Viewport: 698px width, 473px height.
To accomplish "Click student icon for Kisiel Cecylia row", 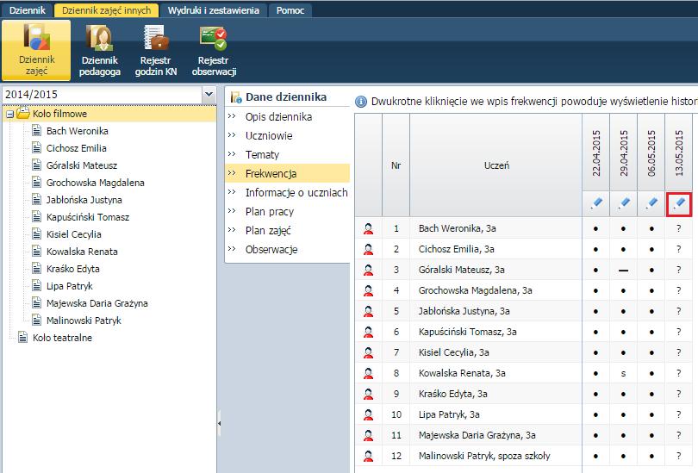I will tap(368, 353).
